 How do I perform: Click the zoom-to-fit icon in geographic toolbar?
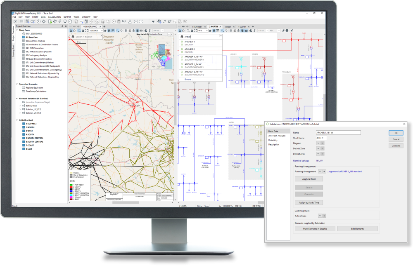click(x=87, y=31)
